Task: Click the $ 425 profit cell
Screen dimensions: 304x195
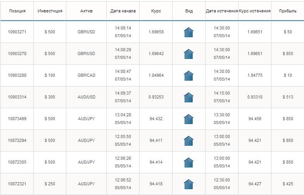Action: [288, 184]
